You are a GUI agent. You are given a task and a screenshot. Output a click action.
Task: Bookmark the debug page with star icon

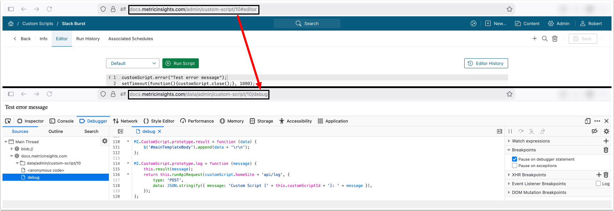coord(510,94)
